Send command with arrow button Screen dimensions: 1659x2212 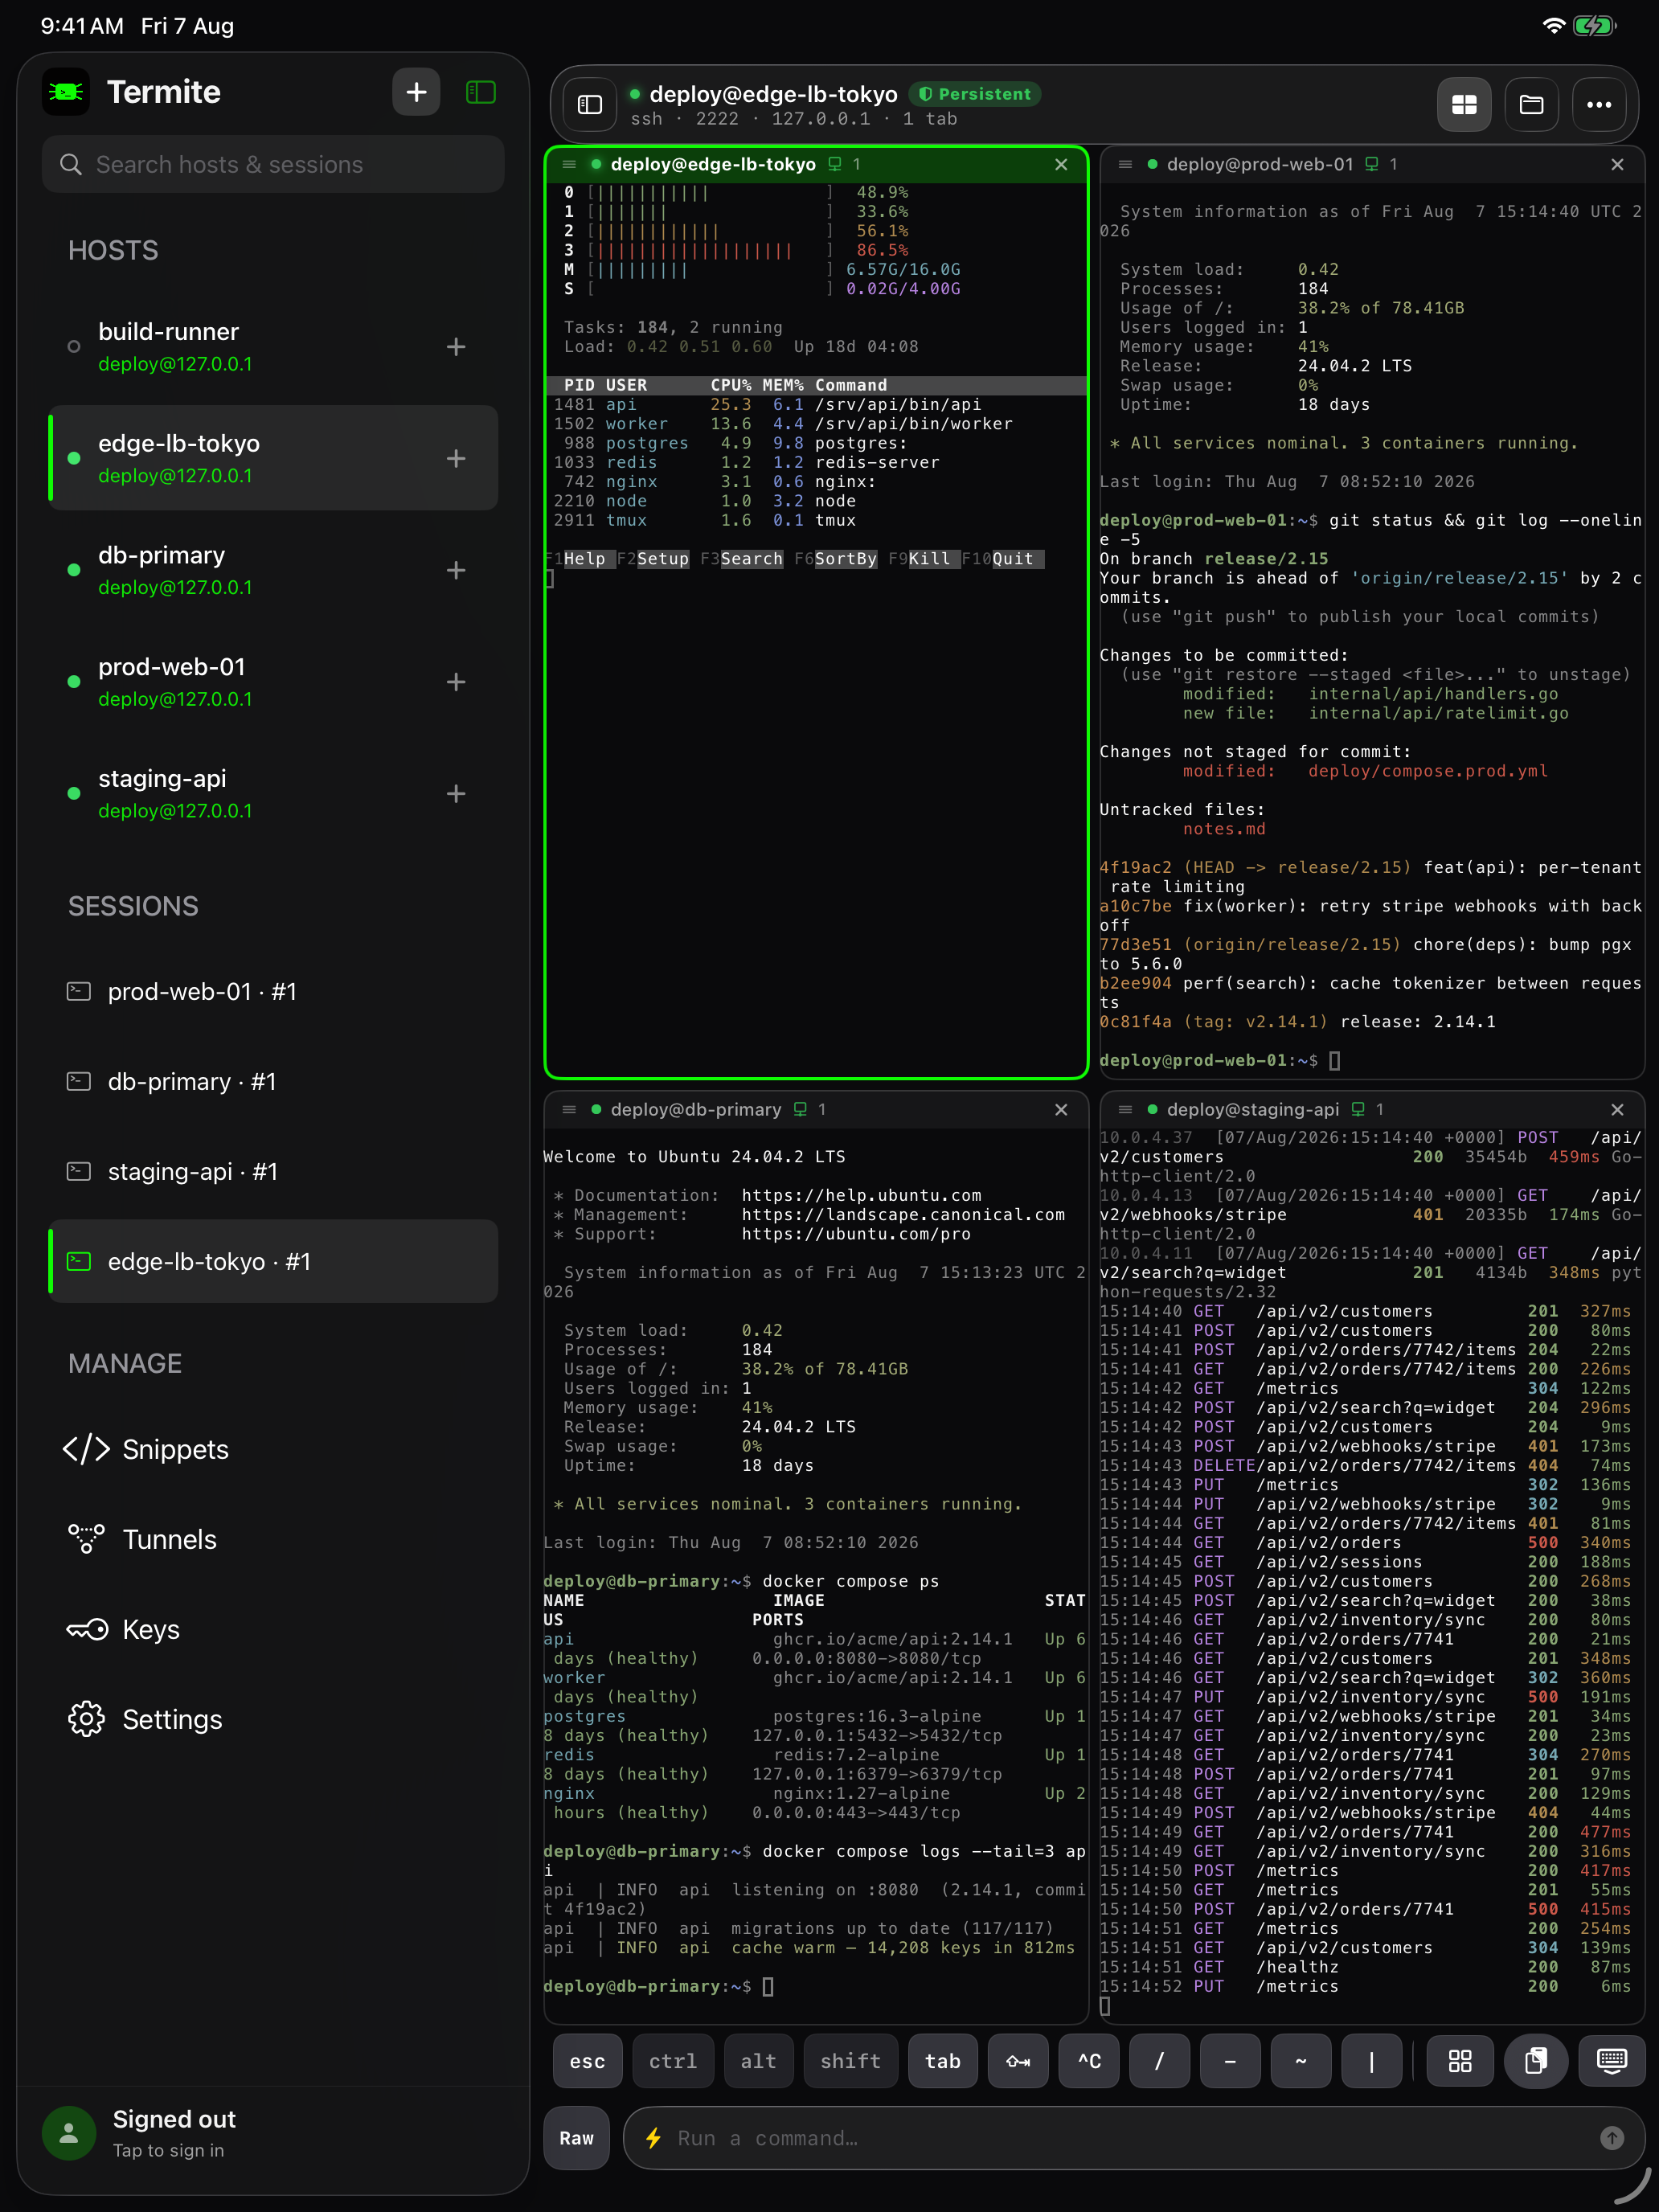1611,2138
